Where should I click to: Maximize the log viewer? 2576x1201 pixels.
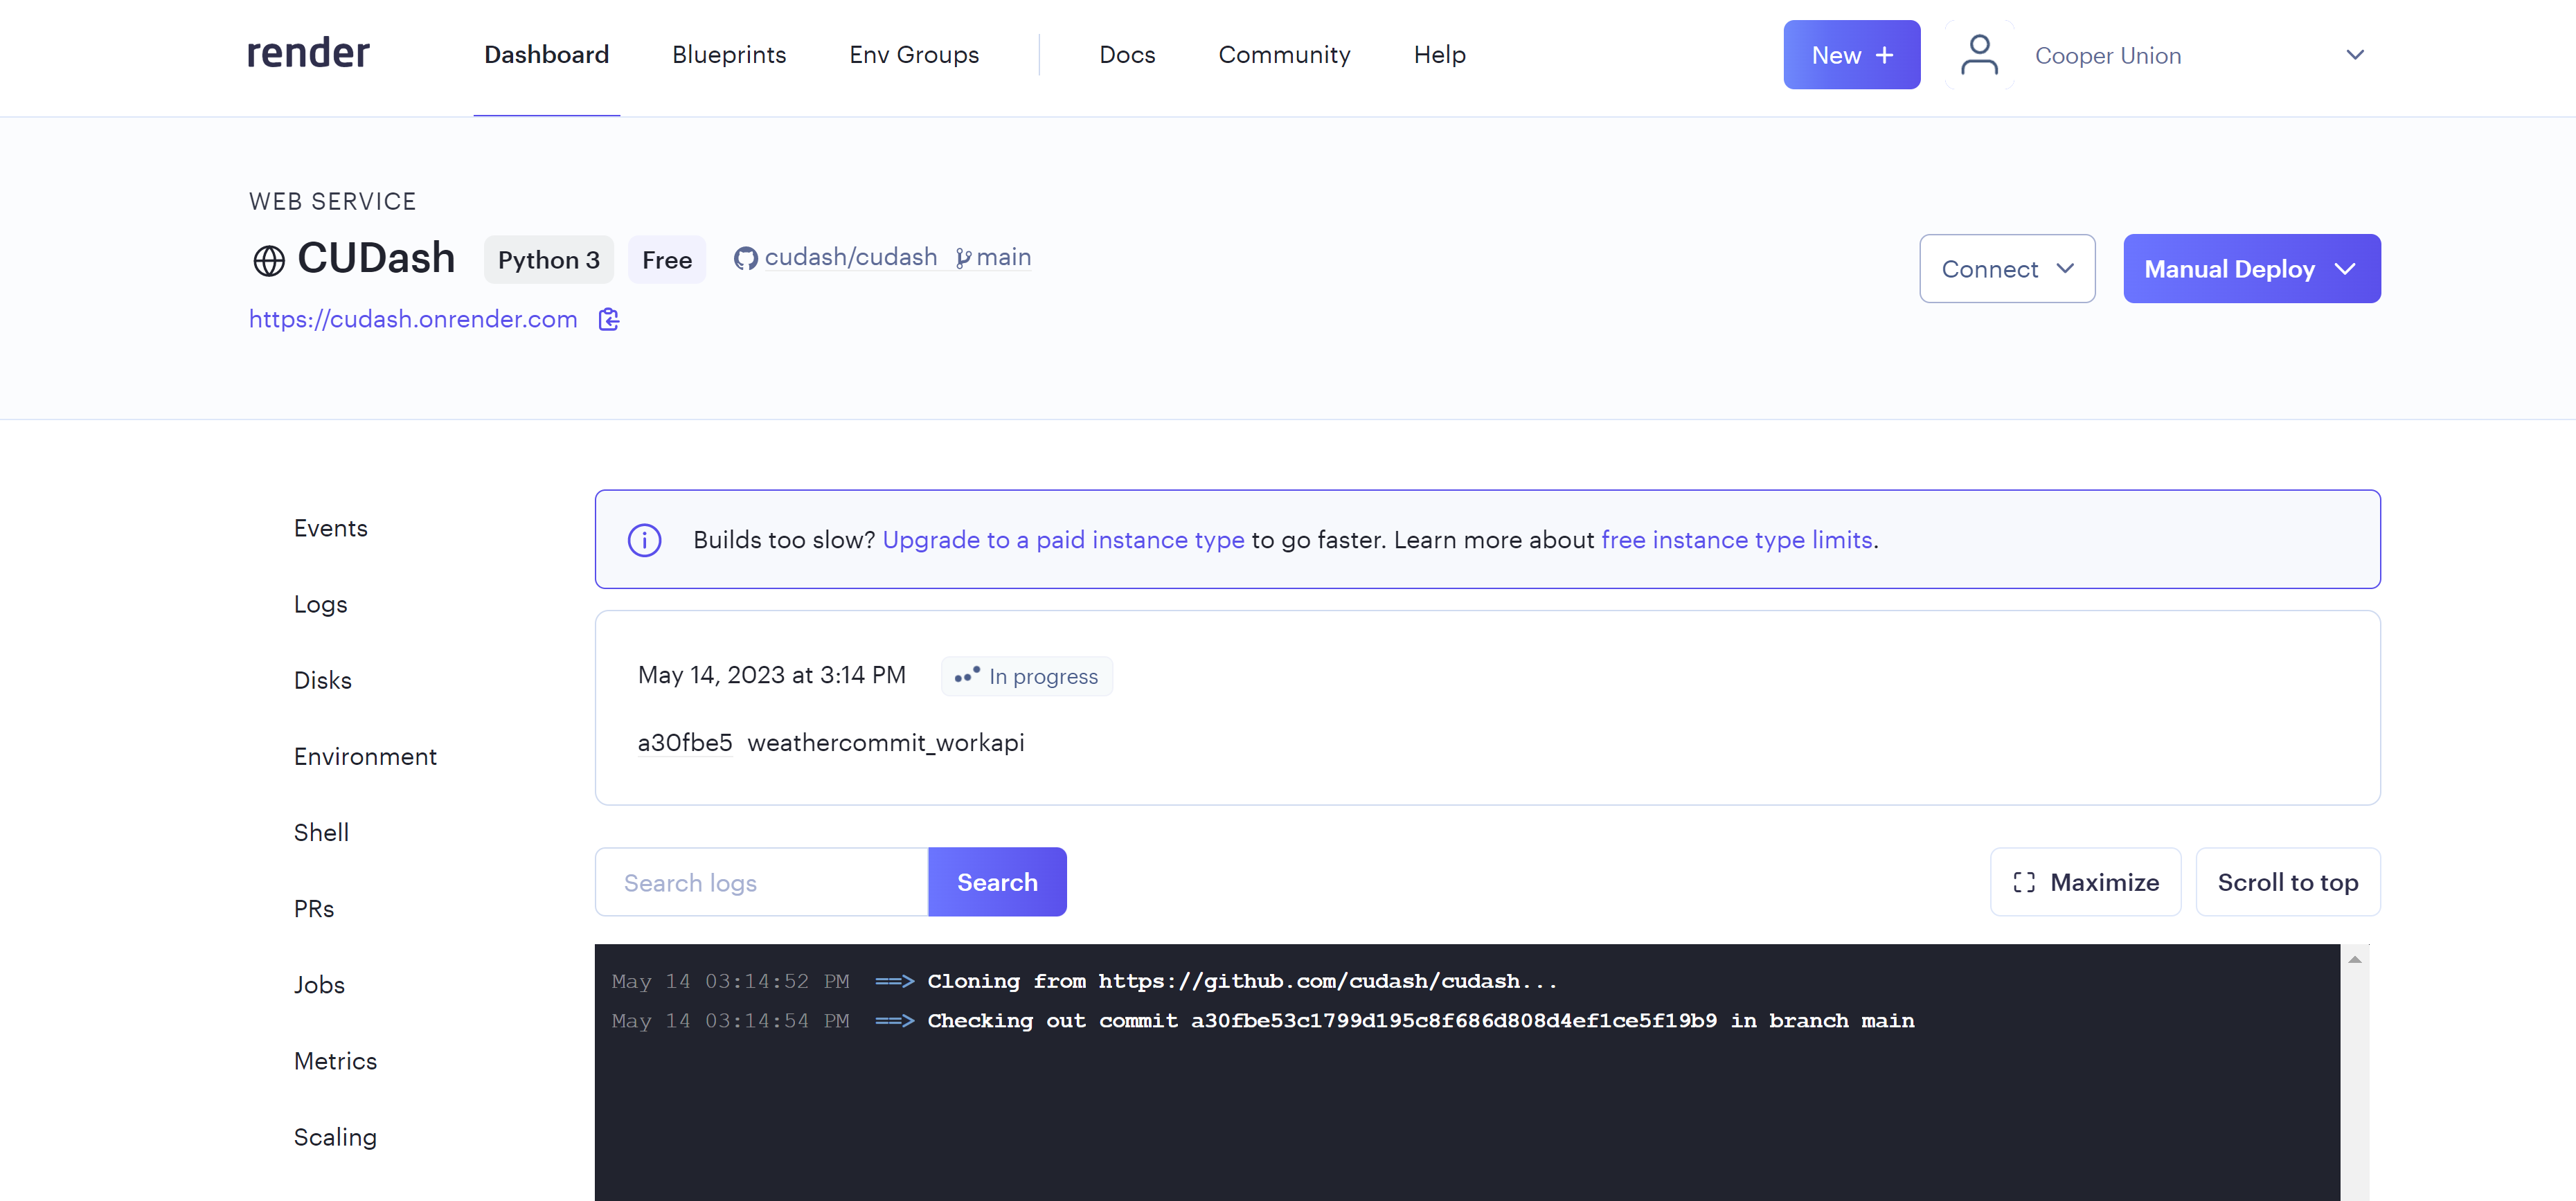tap(2085, 881)
